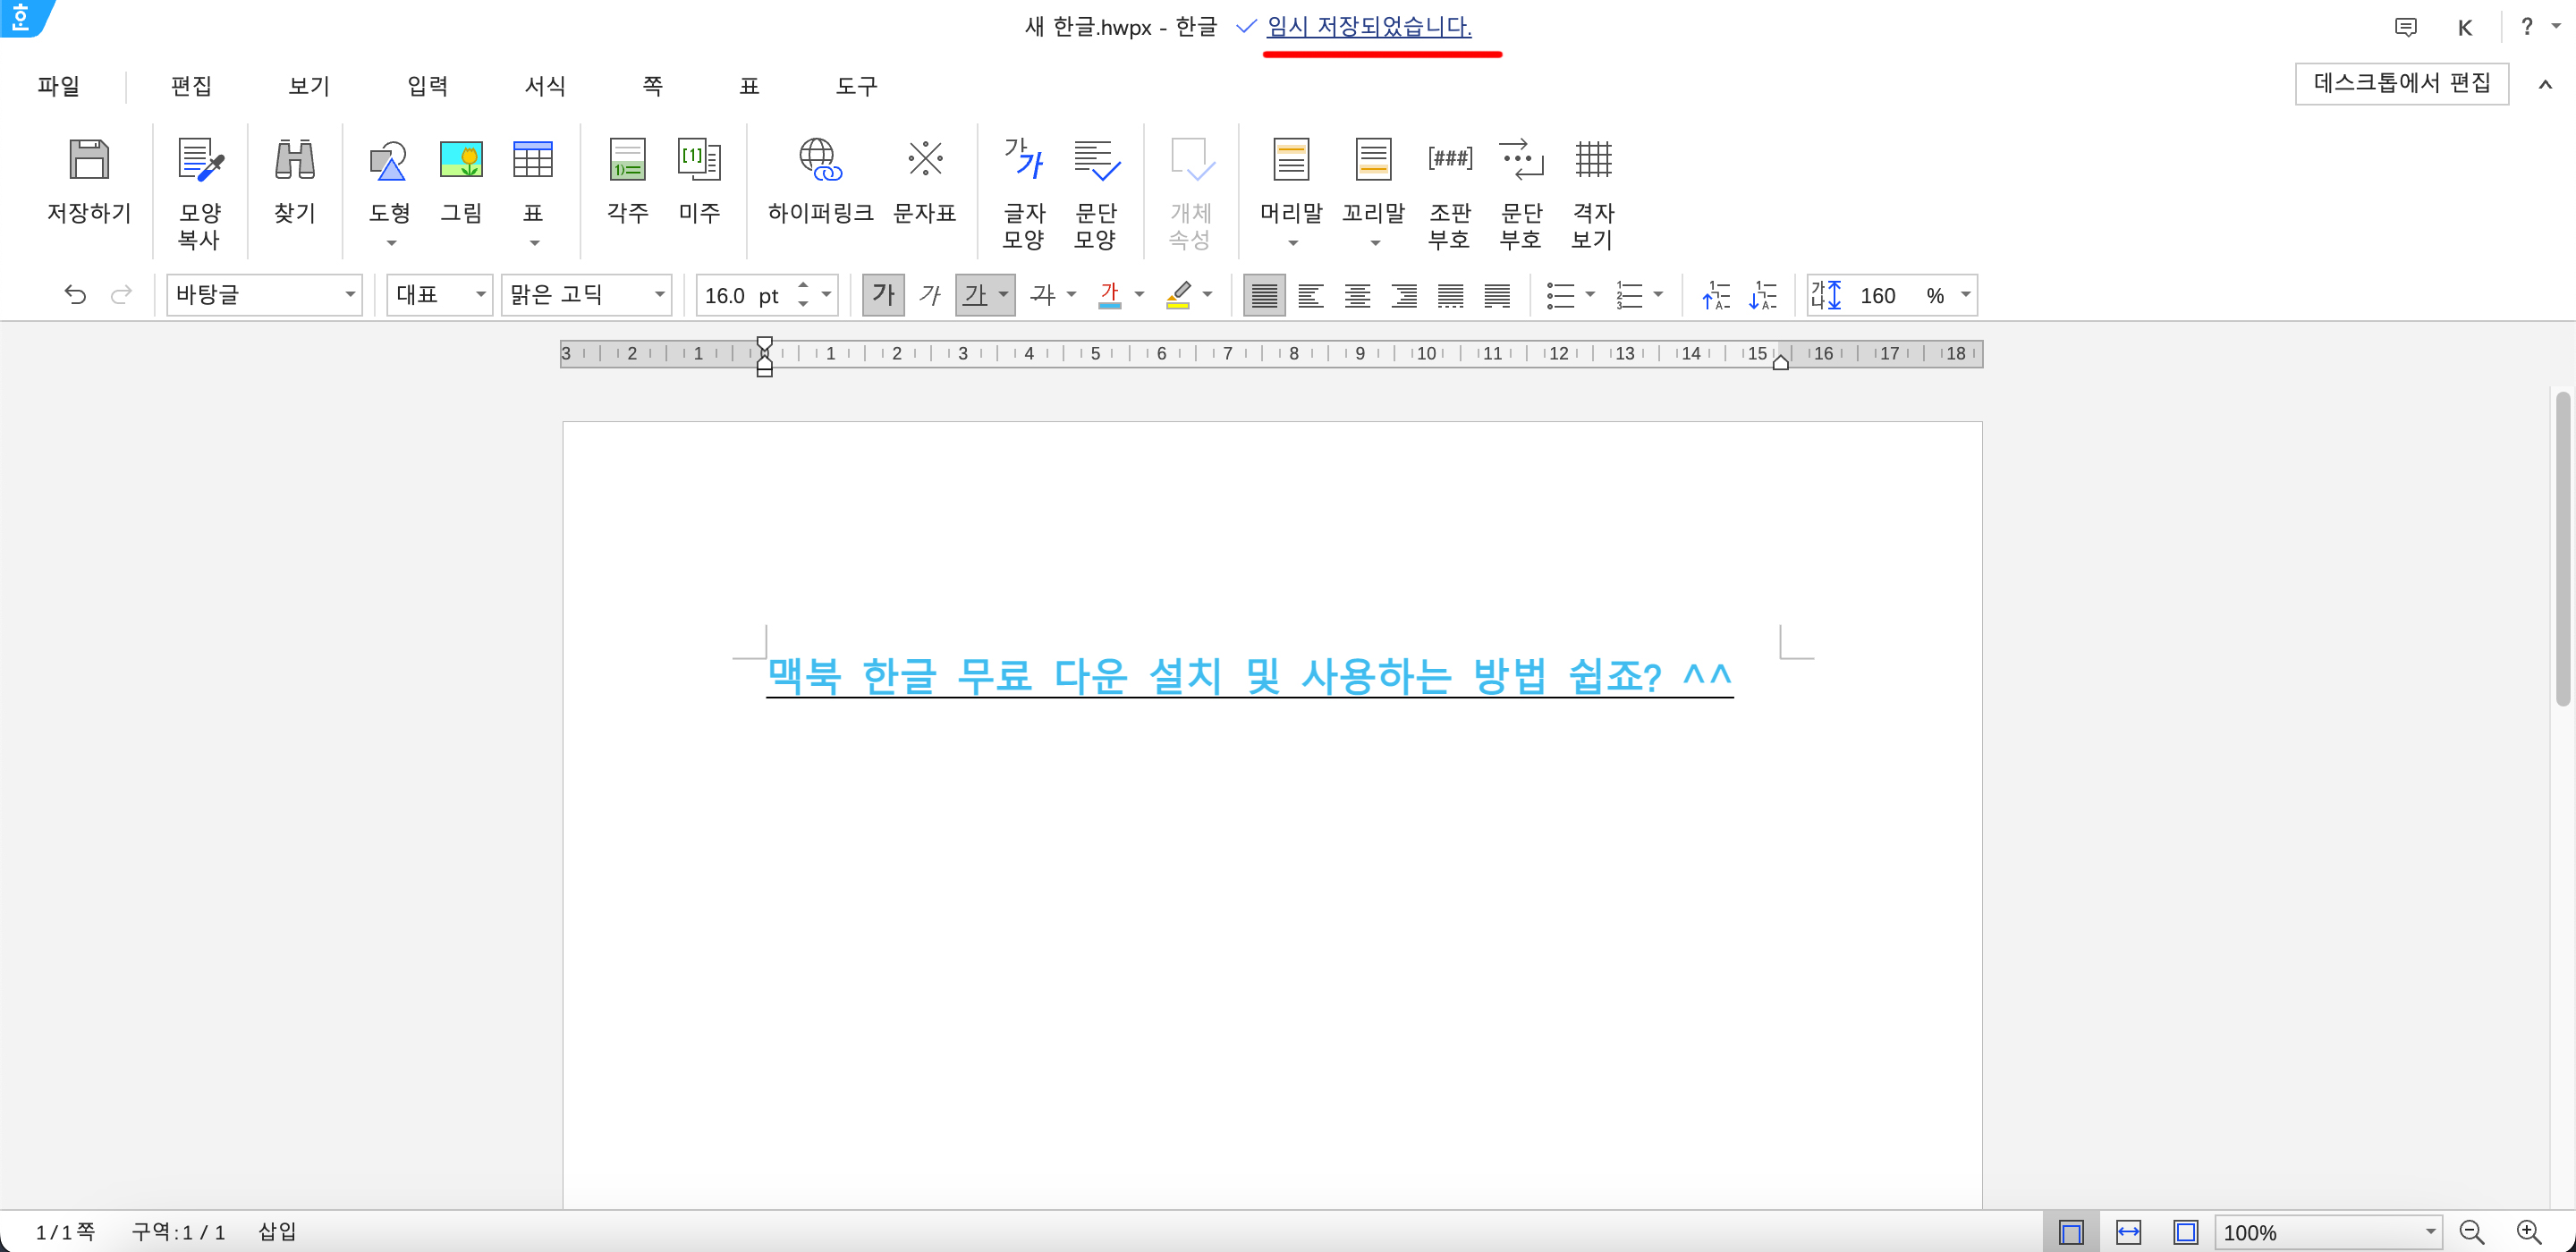
Task: Click the Save (저장하기) icon
Action: [89, 160]
